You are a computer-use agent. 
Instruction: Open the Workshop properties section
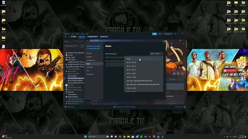click(x=90, y=74)
